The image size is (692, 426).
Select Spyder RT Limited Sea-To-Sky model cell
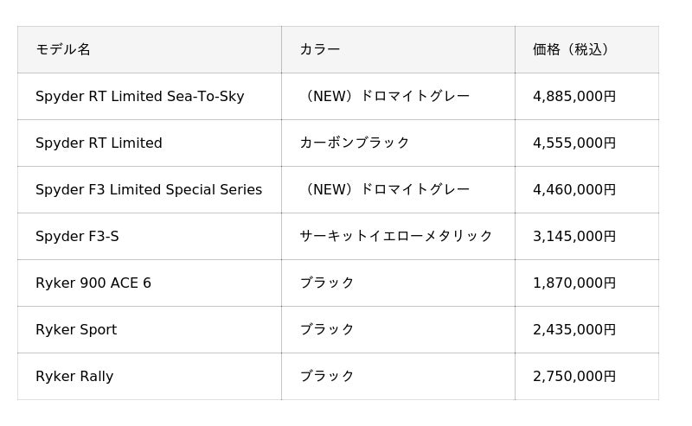(x=150, y=96)
